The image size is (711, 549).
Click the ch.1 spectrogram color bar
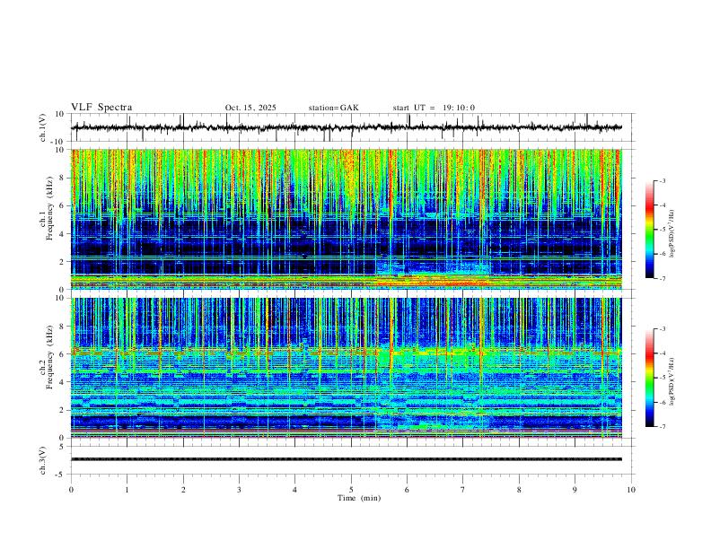(x=649, y=230)
